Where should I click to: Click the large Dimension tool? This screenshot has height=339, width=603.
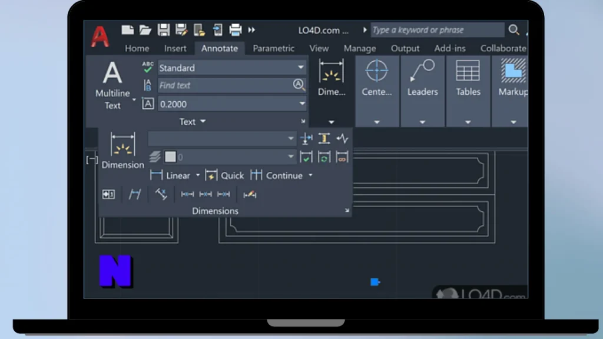[x=122, y=151]
